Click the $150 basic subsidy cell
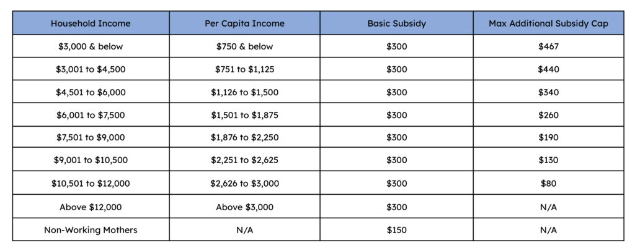 396,230
